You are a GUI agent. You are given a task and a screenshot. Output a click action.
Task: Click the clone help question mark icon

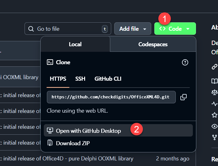pyautogui.click(x=185, y=62)
